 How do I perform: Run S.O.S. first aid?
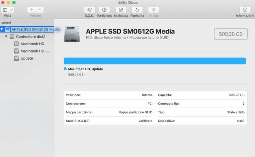89,10
